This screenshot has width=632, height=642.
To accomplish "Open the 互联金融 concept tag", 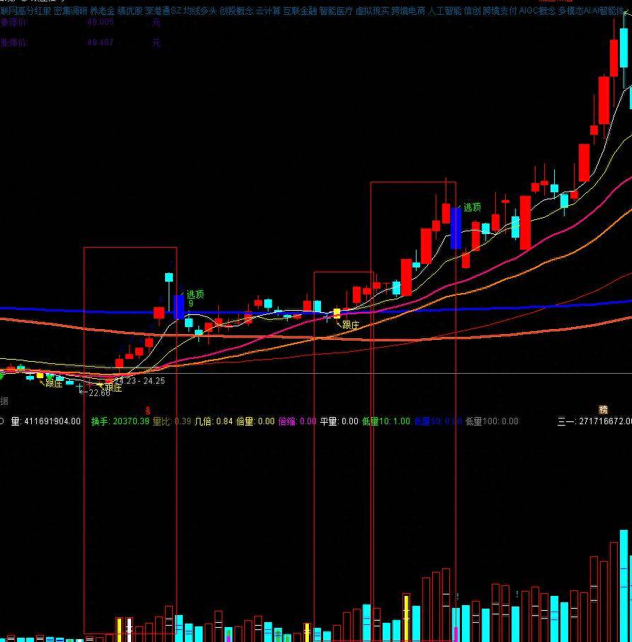I will tap(300, 11).
